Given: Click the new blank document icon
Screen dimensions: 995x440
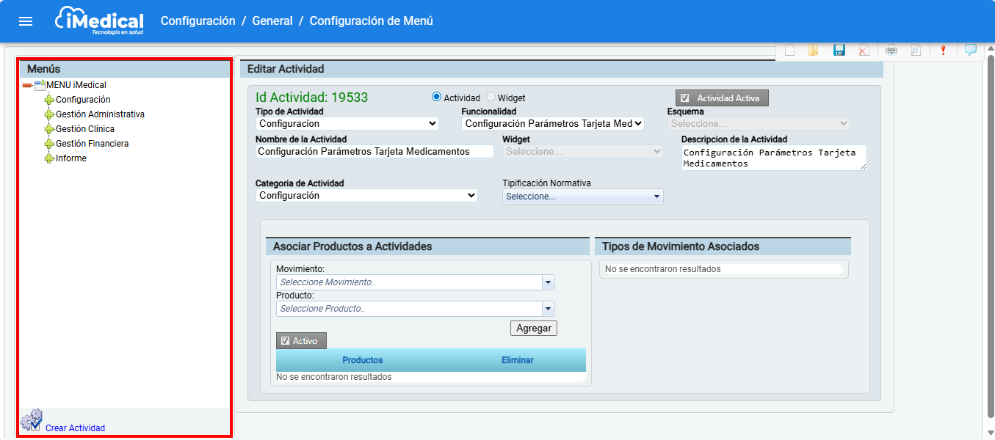Looking at the screenshot, I should [x=789, y=50].
